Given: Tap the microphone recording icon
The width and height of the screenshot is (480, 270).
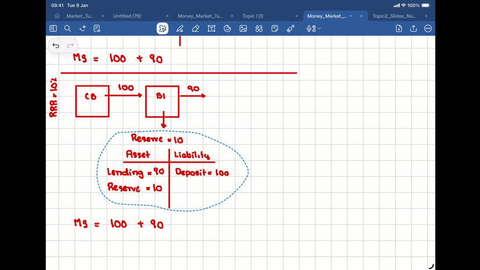Looking at the screenshot, I should click(x=311, y=29).
